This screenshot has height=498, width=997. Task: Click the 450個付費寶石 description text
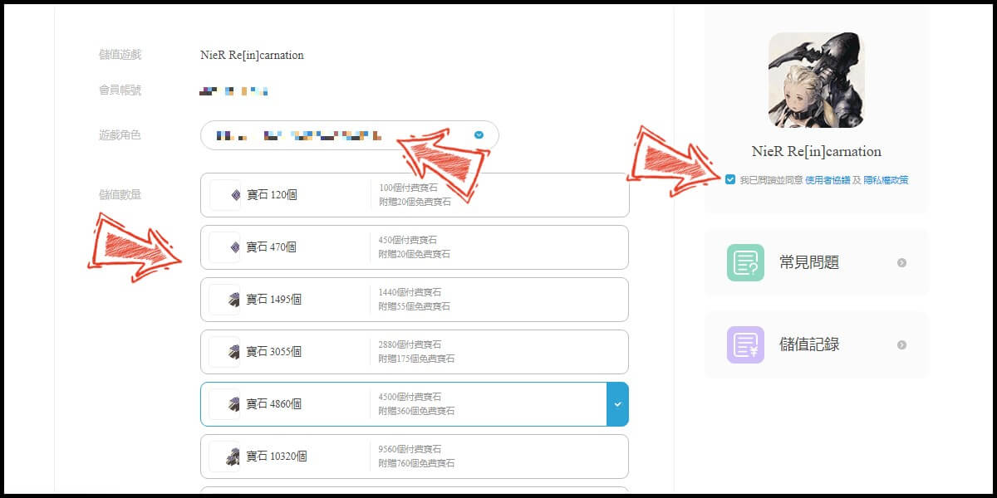pos(408,240)
